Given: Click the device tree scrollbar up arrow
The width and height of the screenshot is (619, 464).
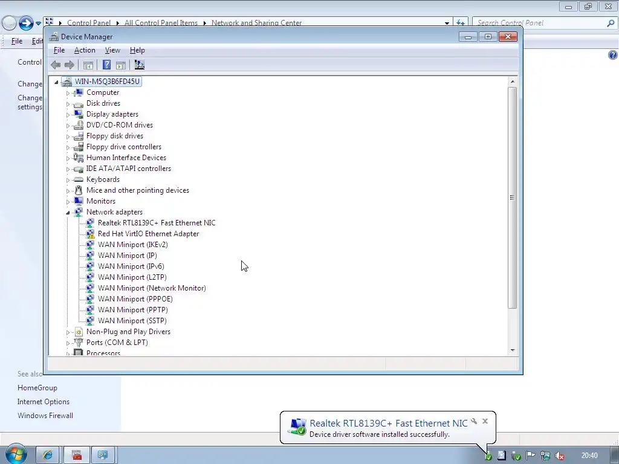Looking at the screenshot, I should [513, 82].
